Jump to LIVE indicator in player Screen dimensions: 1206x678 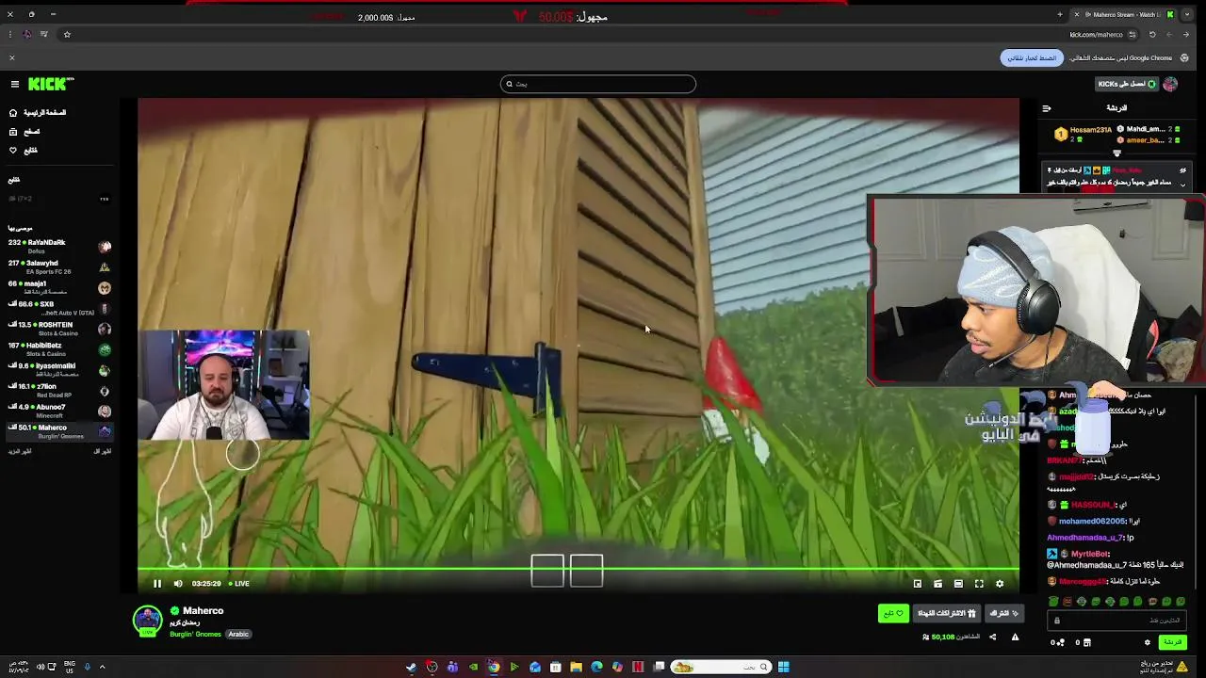click(238, 584)
